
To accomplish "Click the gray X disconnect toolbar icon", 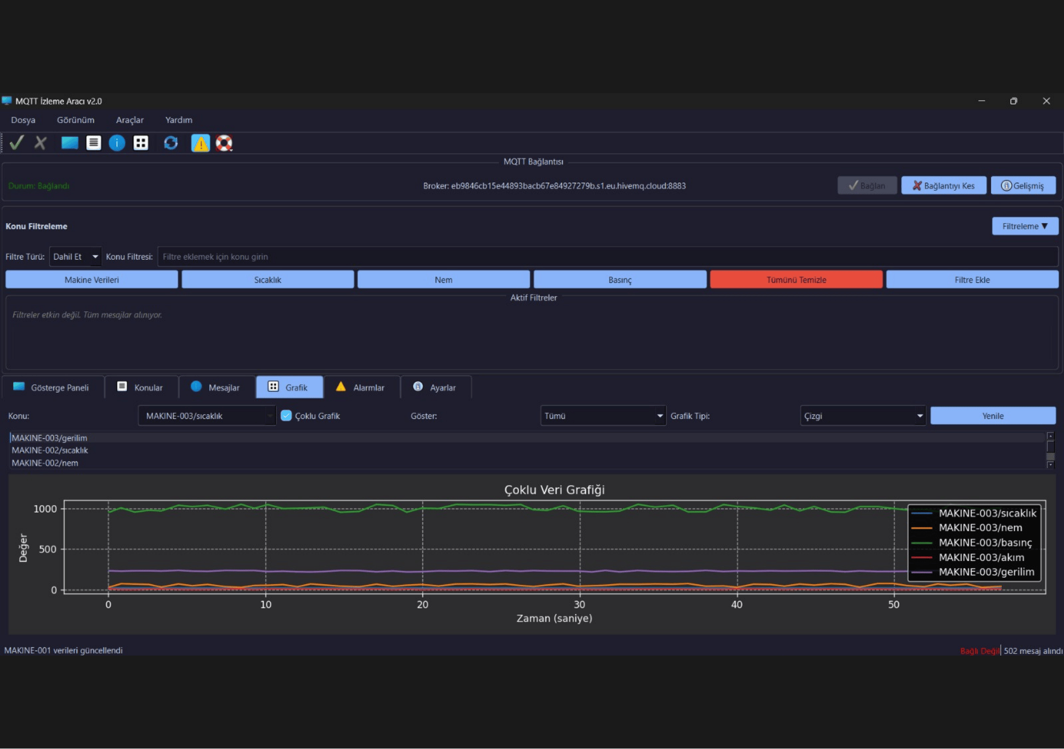I will (x=40, y=142).
